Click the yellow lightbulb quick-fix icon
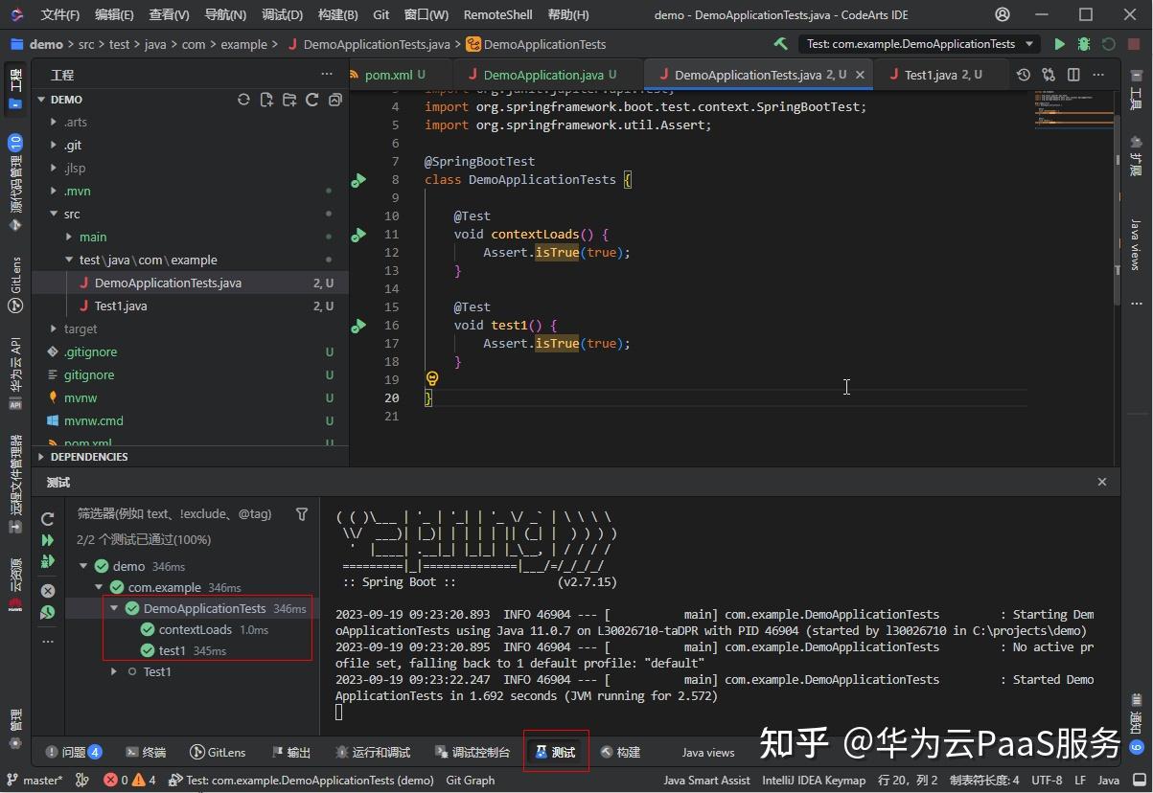Viewport: 1153px width, 793px height. click(431, 379)
